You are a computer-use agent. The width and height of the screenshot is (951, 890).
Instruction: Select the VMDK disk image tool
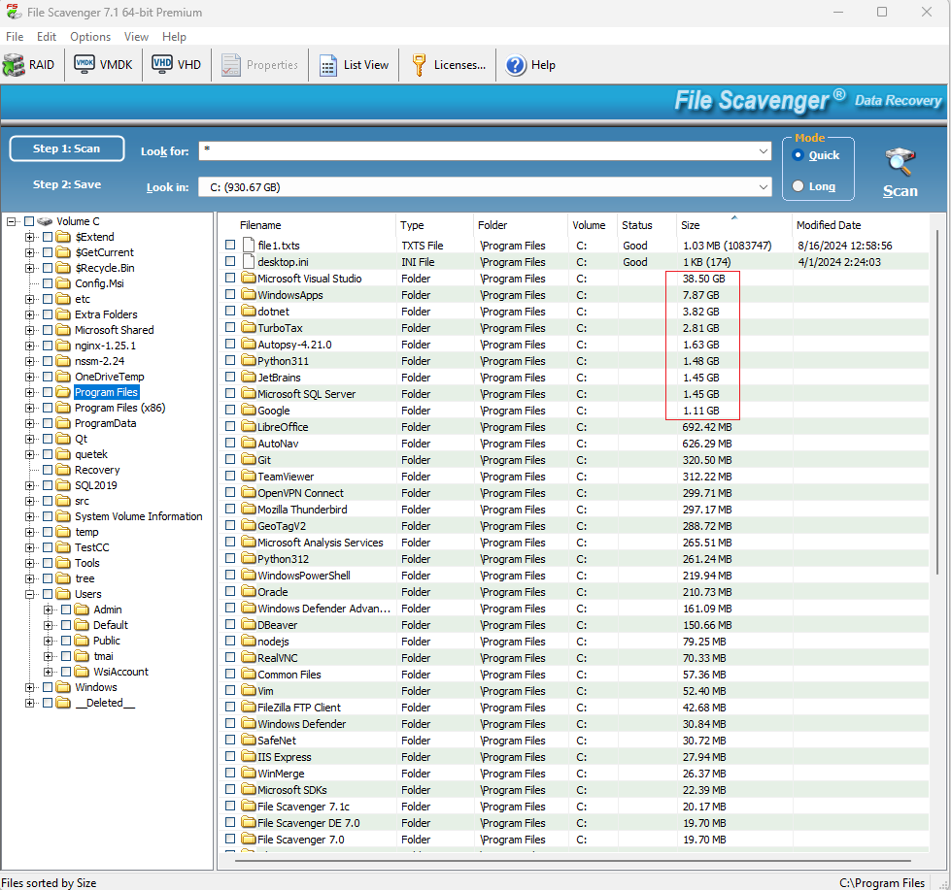pyautogui.click(x=103, y=65)
